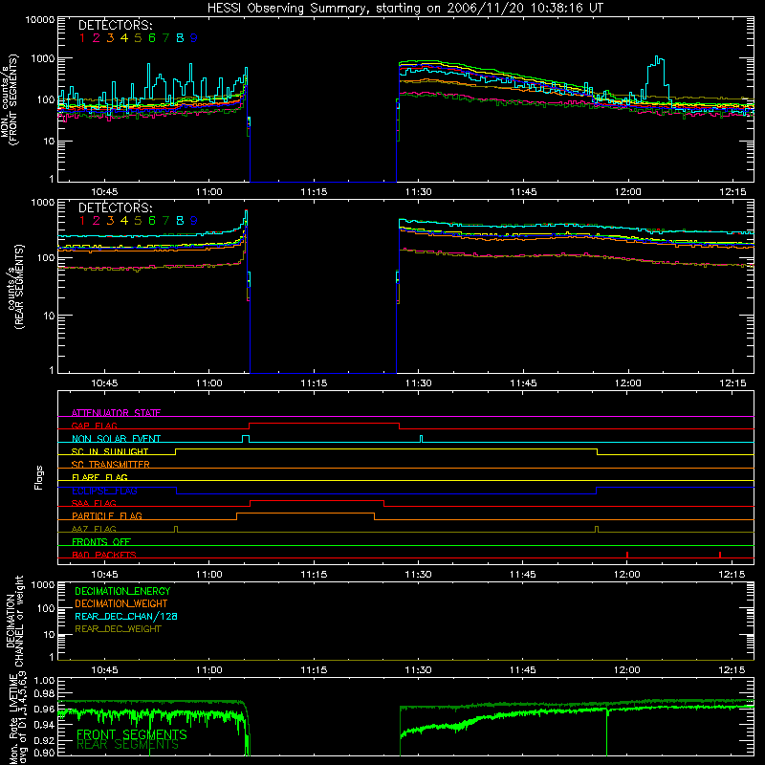The height and width of the screenshot is (765, 765).
Task: Click NON_SOLAR_EVENT cyan pulse near 11:30
Action: [422, 439]
